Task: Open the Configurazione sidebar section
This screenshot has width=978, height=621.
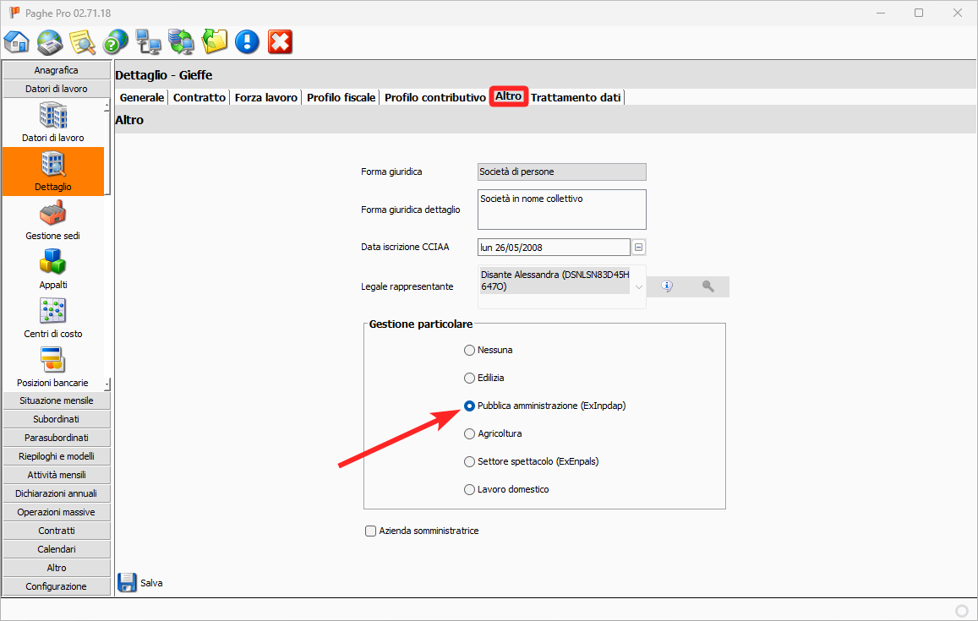Action: point(57,586)
